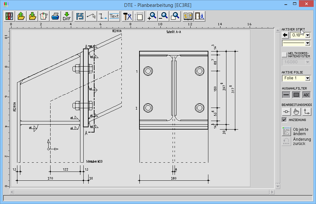Toggle the line selection filter
The height and width of the screenshot is (204, 316).
pyautogui.click(x=286, y=95)
